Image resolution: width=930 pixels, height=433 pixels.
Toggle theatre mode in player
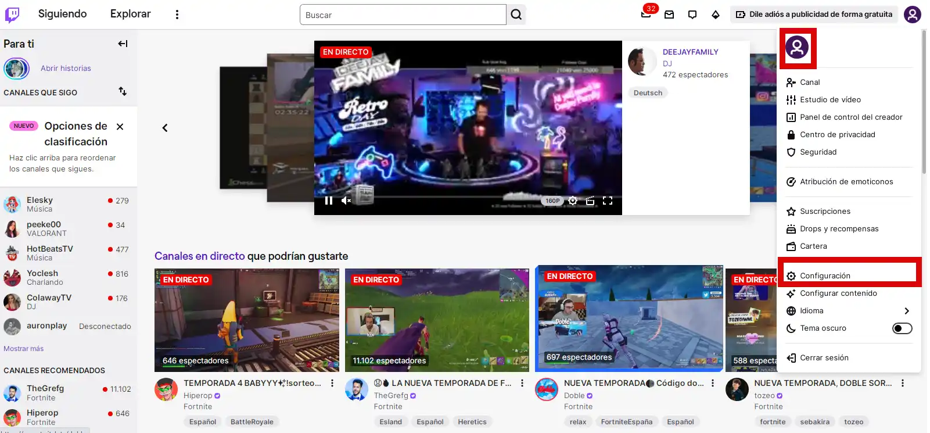(x=590, y=201)
